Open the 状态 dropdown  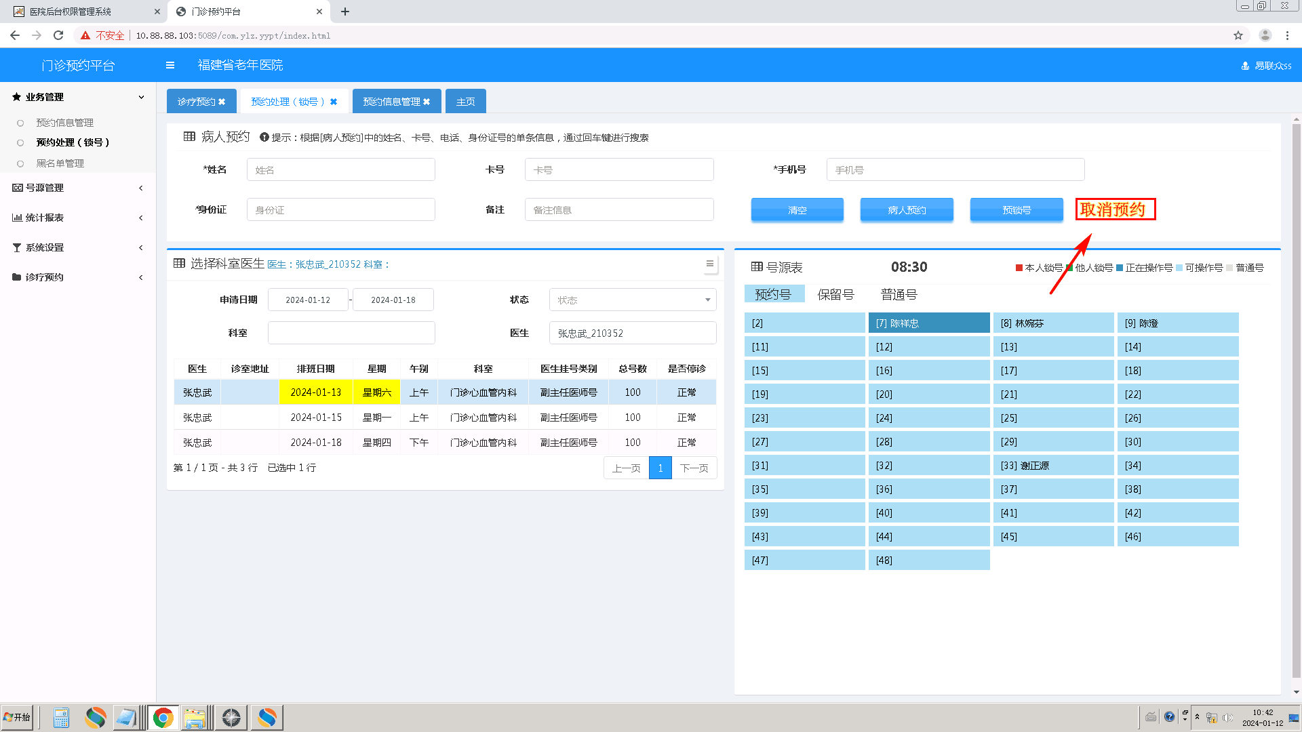(x=632, y=300)
